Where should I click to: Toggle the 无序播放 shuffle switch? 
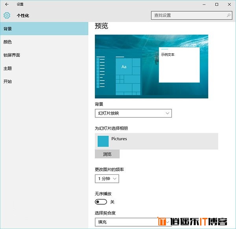click(101, 202)
